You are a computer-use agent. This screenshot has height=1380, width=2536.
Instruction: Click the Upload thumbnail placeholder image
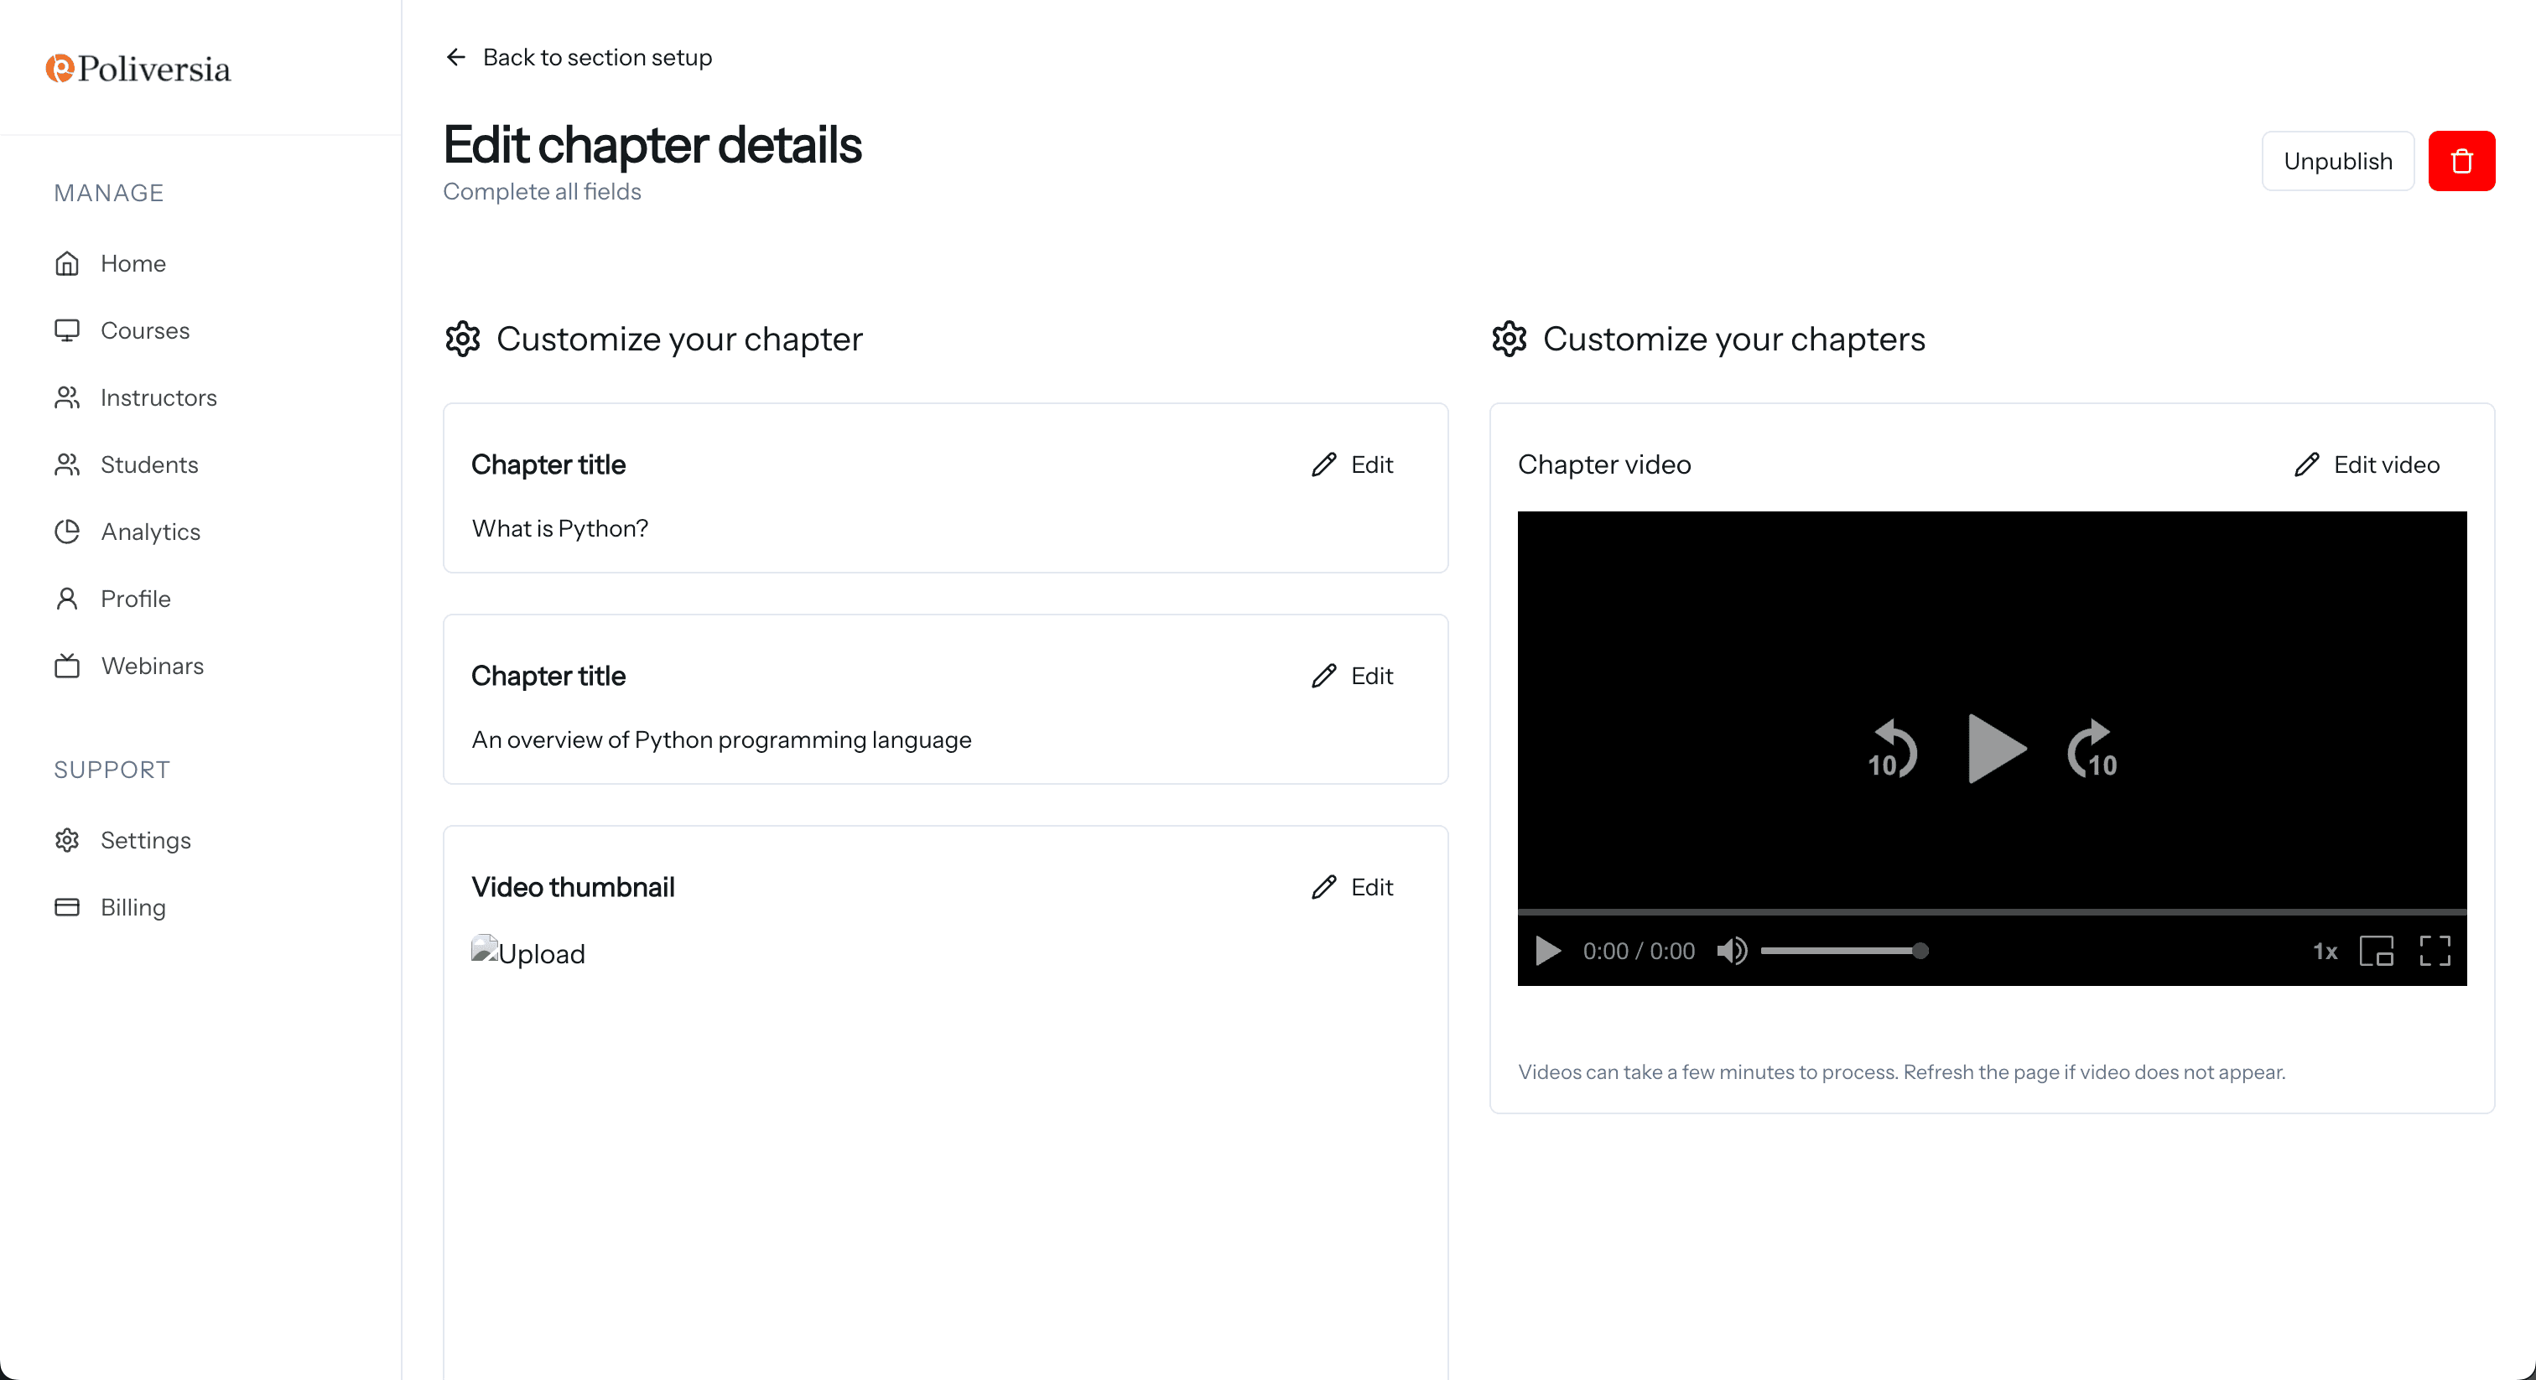tap(527, 952)
